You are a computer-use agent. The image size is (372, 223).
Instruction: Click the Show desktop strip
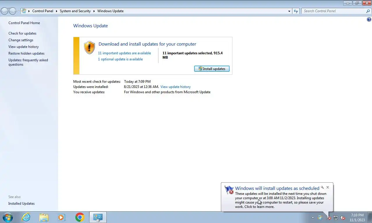(x=370, y=217)
